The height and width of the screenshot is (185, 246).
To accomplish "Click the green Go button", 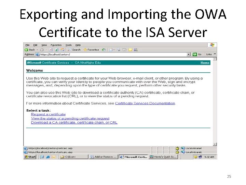I will coord(197,54).
